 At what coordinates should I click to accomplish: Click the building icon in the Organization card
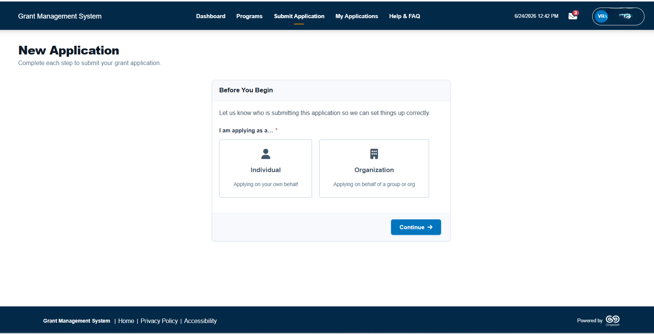pos(374,154)
